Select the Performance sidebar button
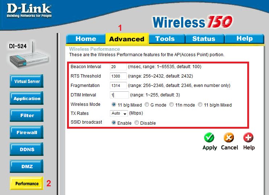This screenshot has width=269, height=195. pos(26,183)
